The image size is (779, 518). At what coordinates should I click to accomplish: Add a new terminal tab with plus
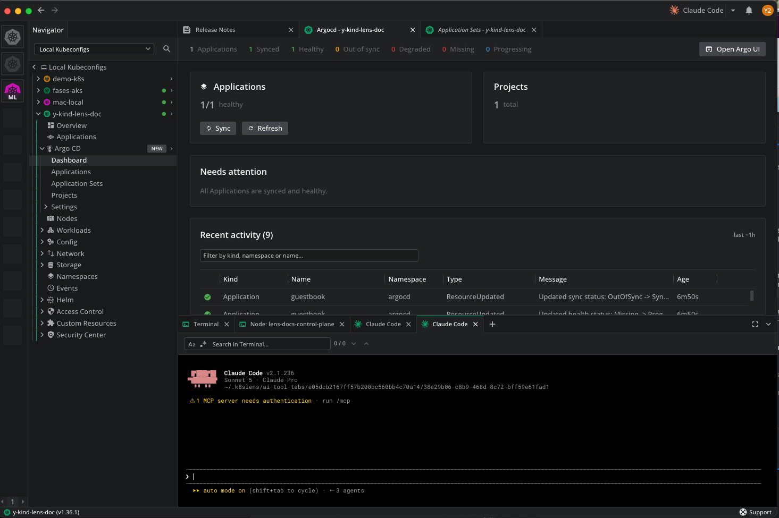pyautogui.click(x=492, y=324)
